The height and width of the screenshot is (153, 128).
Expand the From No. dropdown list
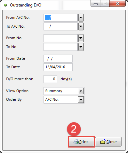(x=81, y=38)
